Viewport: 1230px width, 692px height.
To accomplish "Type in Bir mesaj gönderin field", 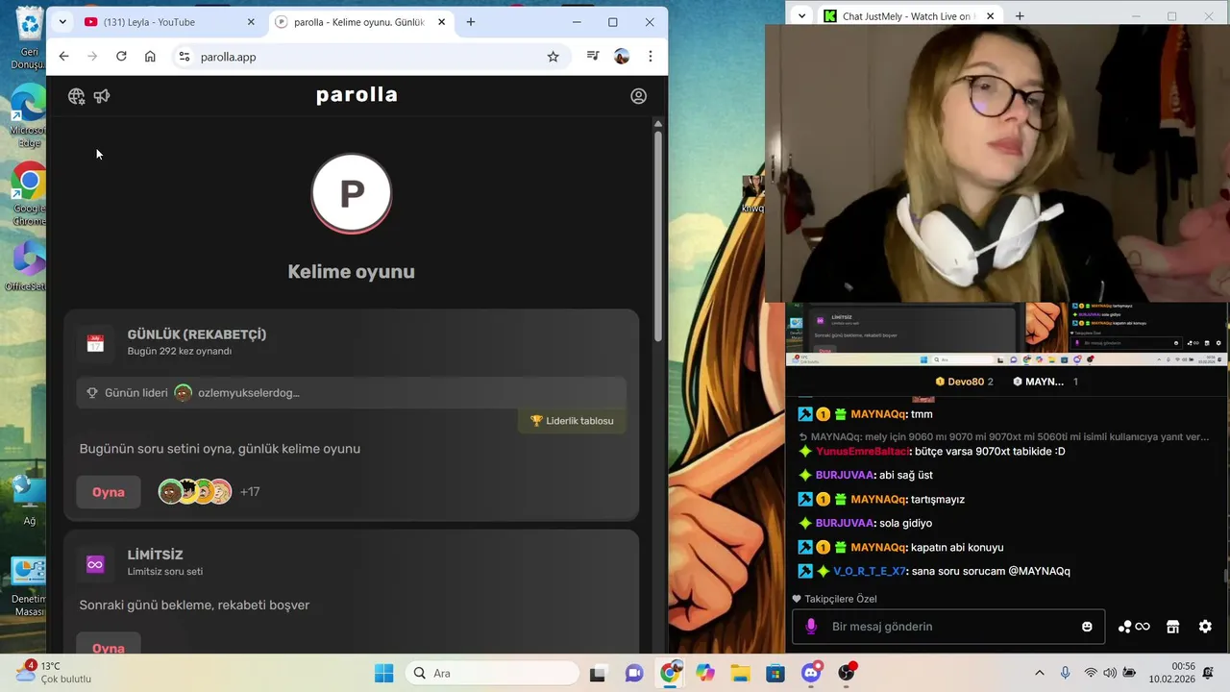I will click(x=948, y=627).
